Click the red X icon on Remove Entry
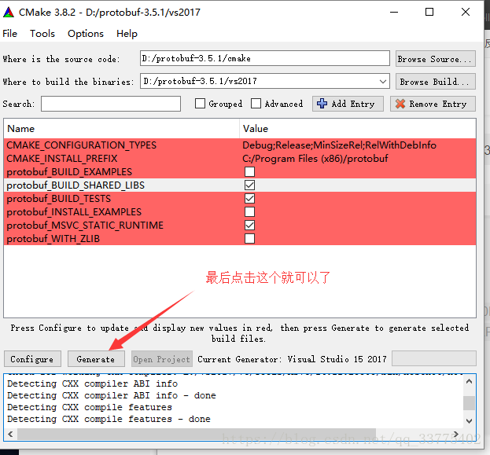Viewport: 490px width, 455px height. (x=400, y=104)
